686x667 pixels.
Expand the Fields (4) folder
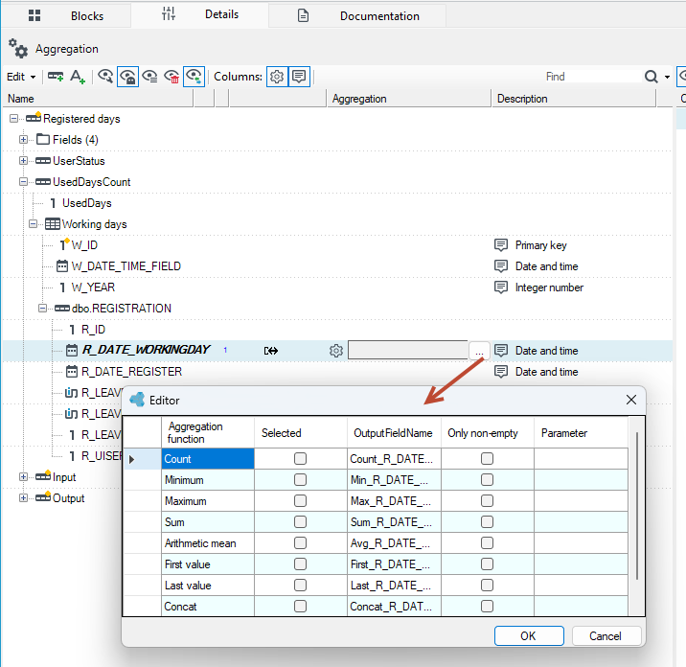(24, 140)
